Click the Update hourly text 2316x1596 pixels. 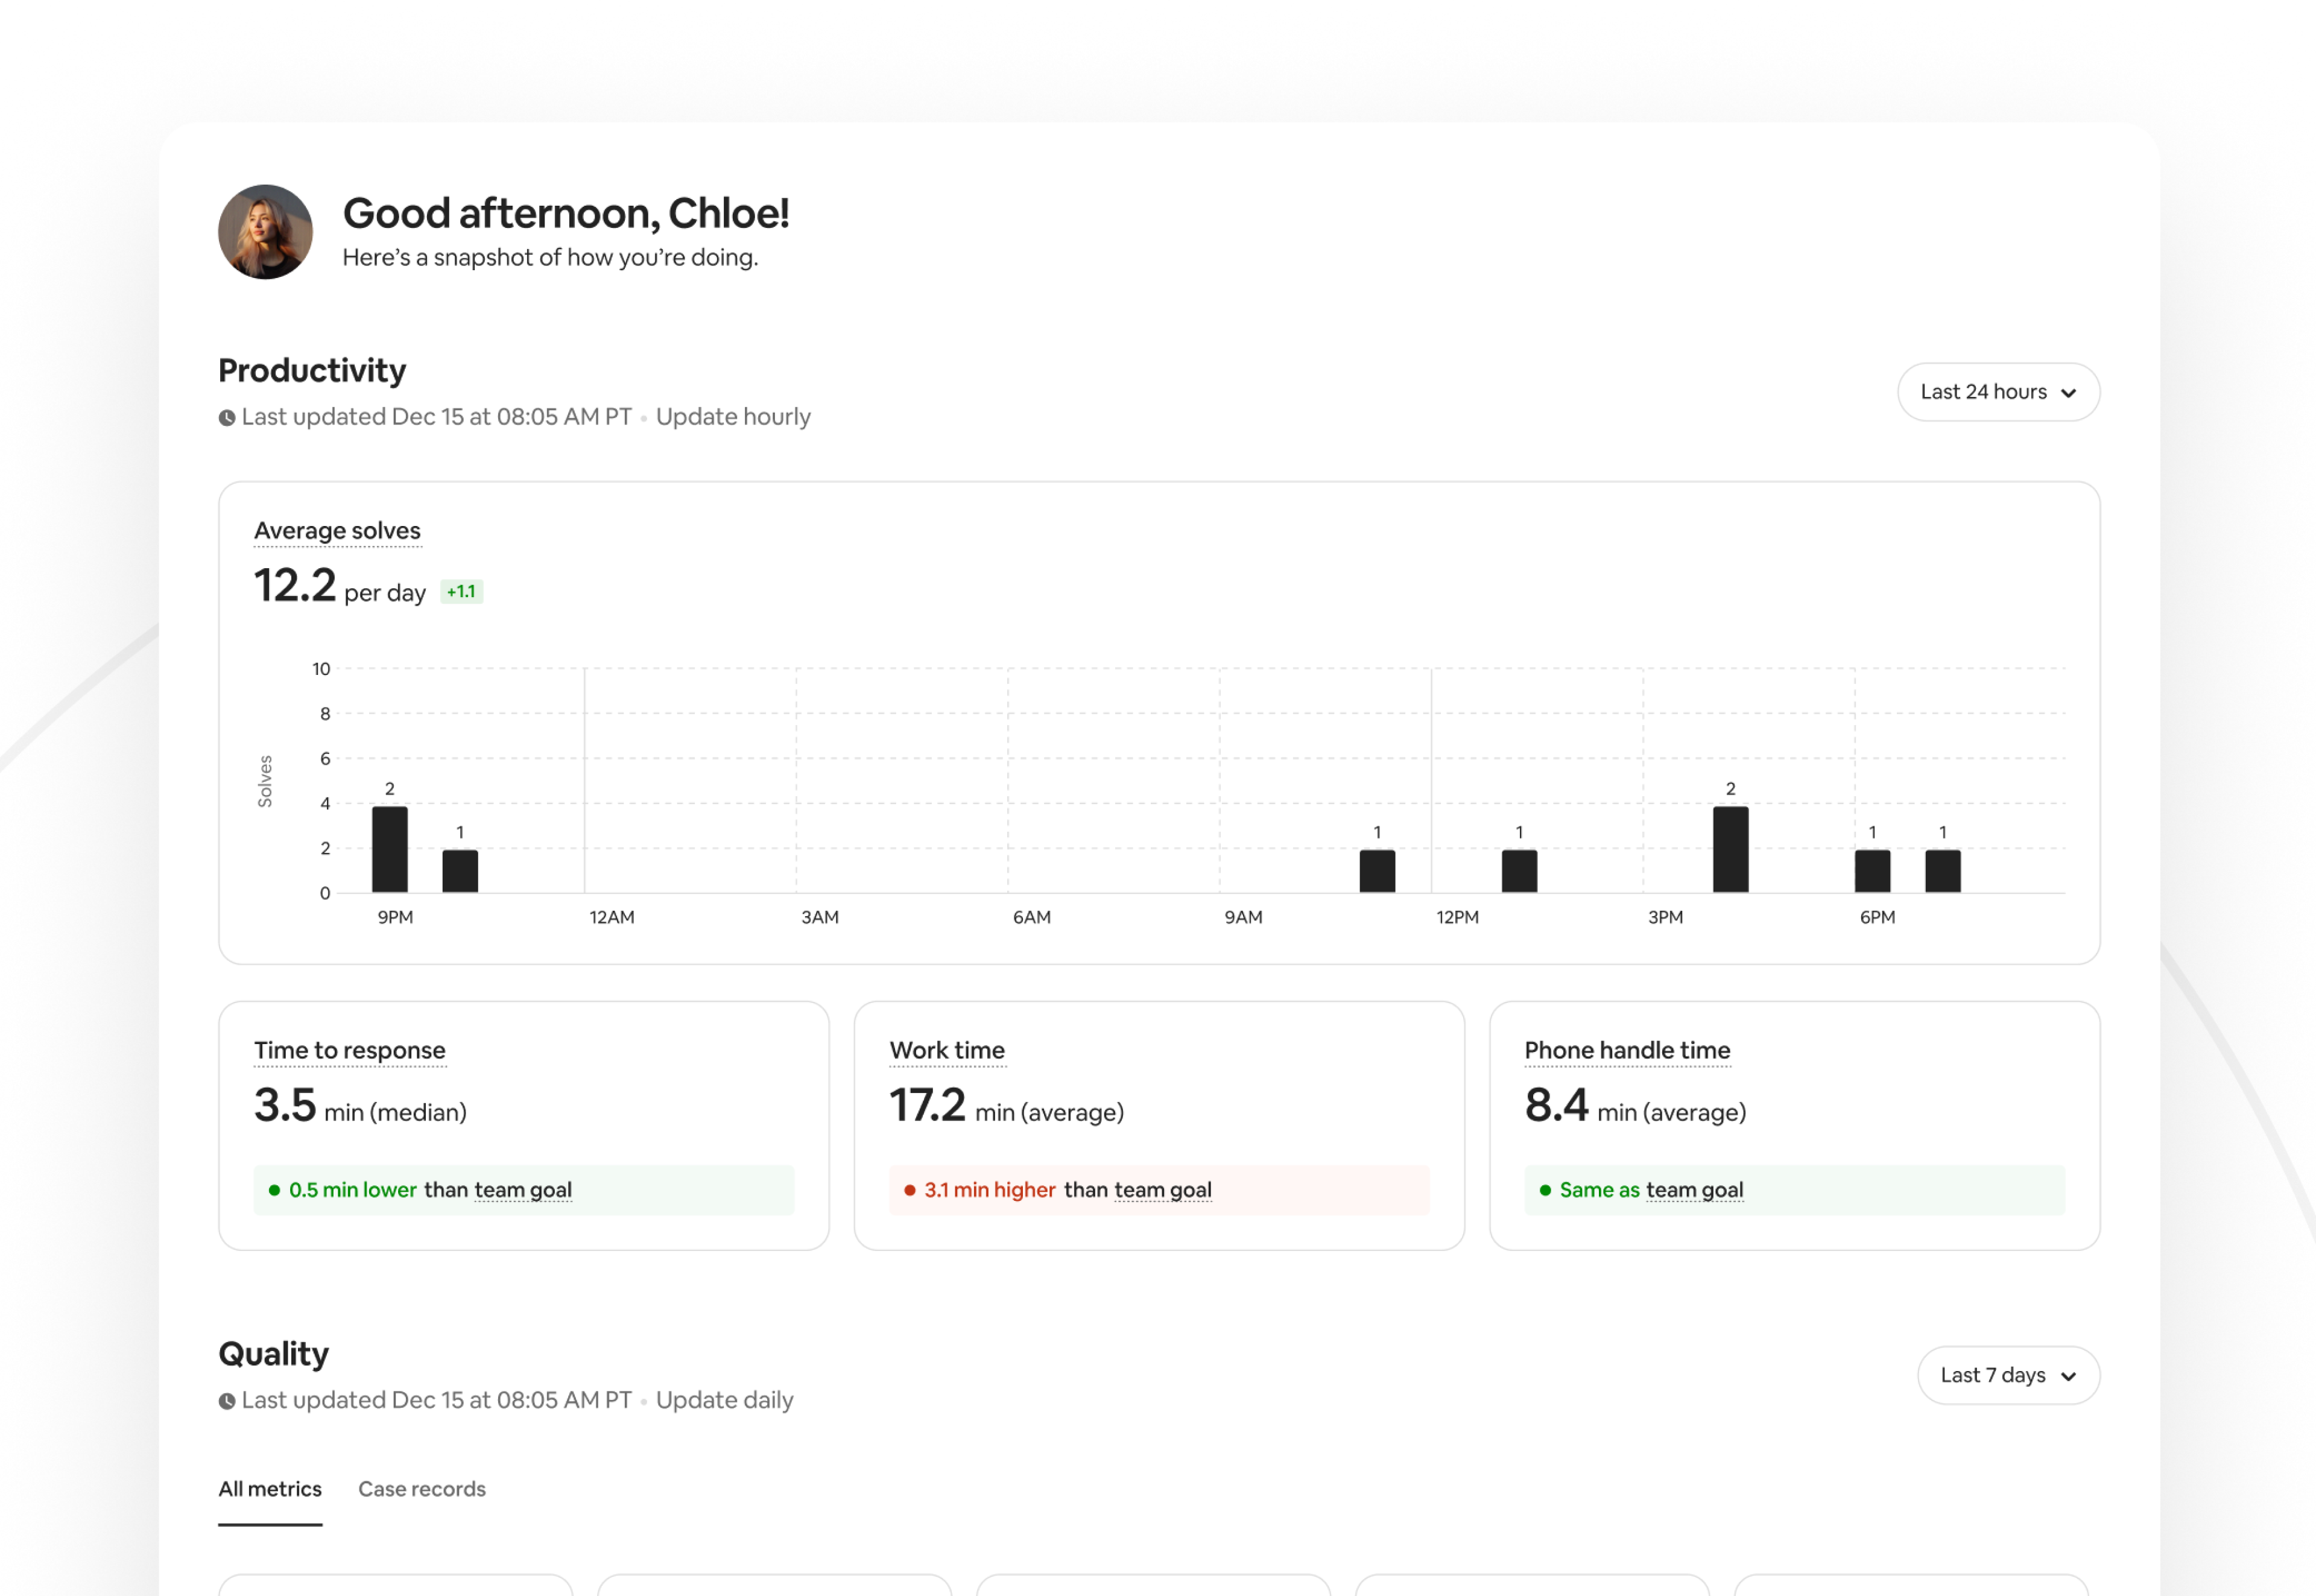[733, 417]
